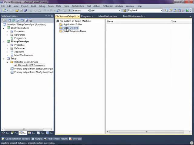Open the document tabs overflow dropdown arrow

pos(190,16)
